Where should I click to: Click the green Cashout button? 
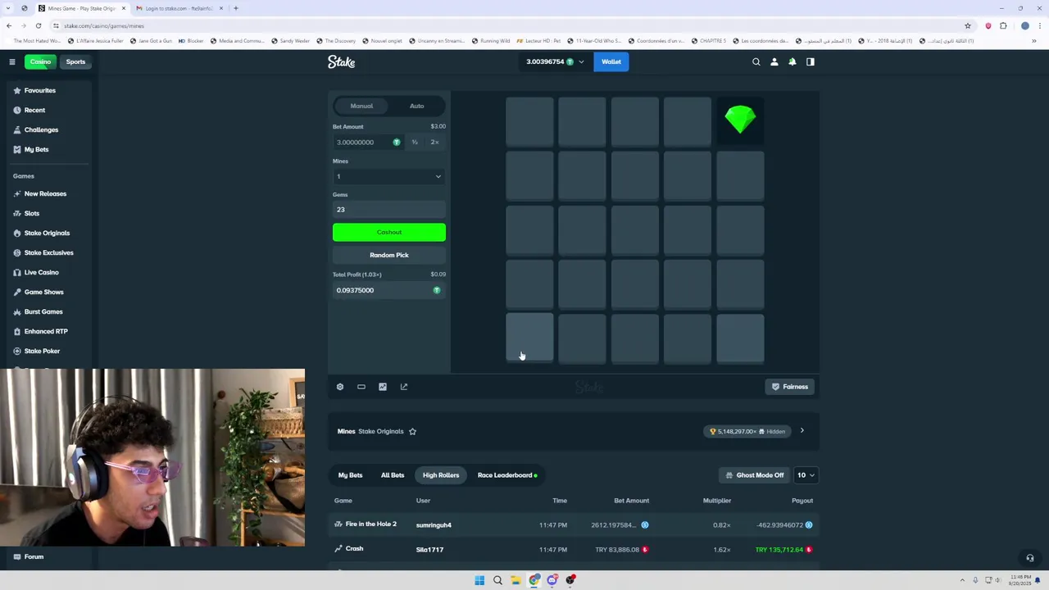pyautogui.click(x=389, y=232)
